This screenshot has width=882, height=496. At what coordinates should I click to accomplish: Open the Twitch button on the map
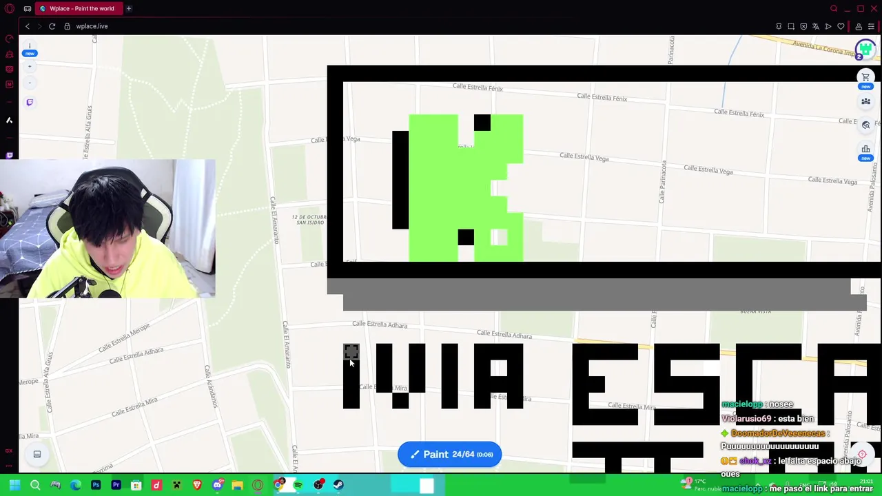click(30, 103)
